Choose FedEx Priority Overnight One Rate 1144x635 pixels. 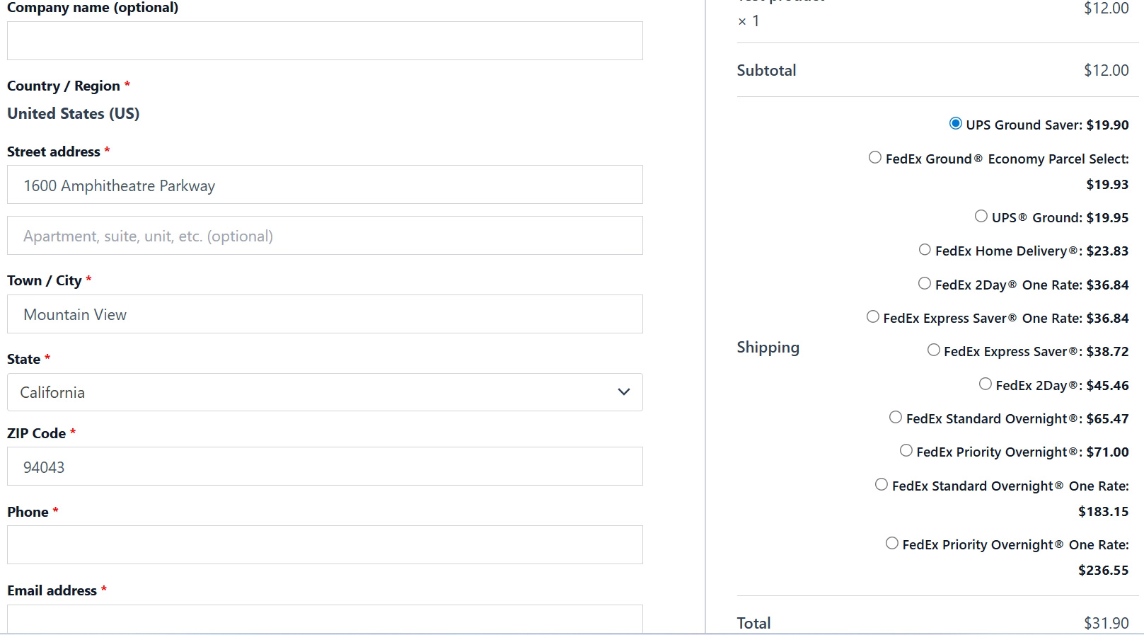click(x=892, y=544)
